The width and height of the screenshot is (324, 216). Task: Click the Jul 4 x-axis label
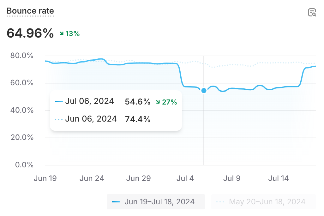[185, 178]
